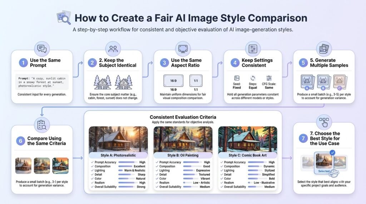Screen dimensions: 366x204
Task: Click the Style C: Comic Book Art label
Action: (248, 155)
